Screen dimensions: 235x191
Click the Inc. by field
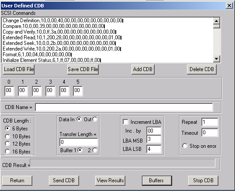(x=154, y=131)
